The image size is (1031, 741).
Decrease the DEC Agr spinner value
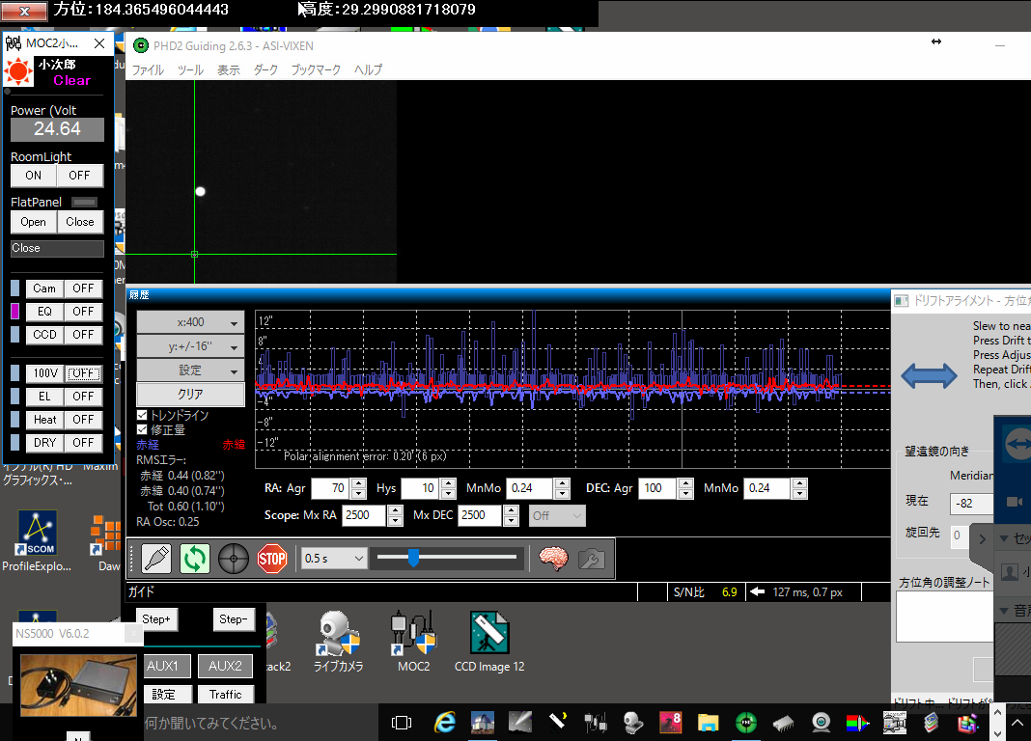coord(685,493)
